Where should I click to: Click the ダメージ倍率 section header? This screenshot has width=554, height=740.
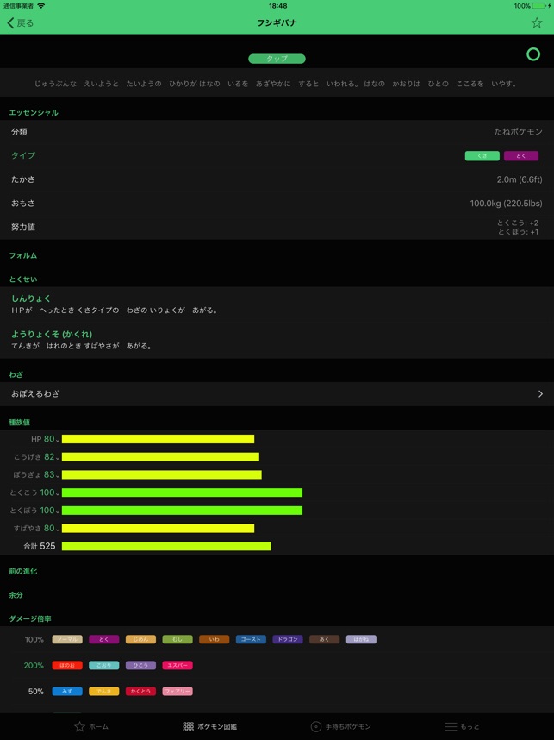click(30, 618)
